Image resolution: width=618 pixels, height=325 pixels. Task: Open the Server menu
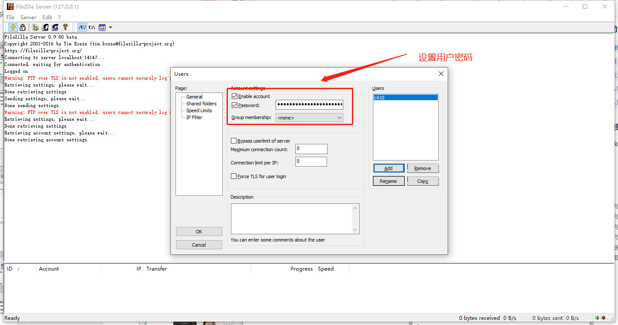pyautogui.click(x=28, y=18)
